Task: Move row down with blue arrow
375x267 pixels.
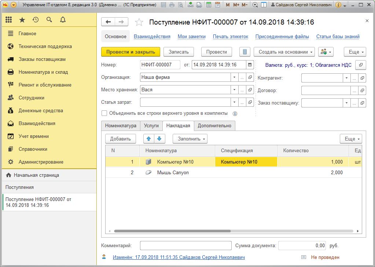Action: tap(159, 139)
